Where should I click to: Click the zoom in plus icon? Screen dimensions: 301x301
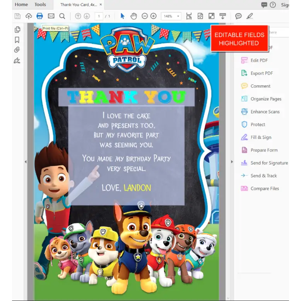coord(153,16)
